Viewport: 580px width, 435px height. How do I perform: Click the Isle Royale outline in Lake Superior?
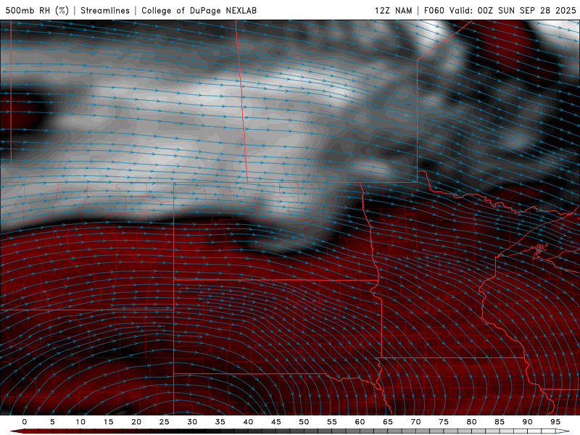[539, 248]
